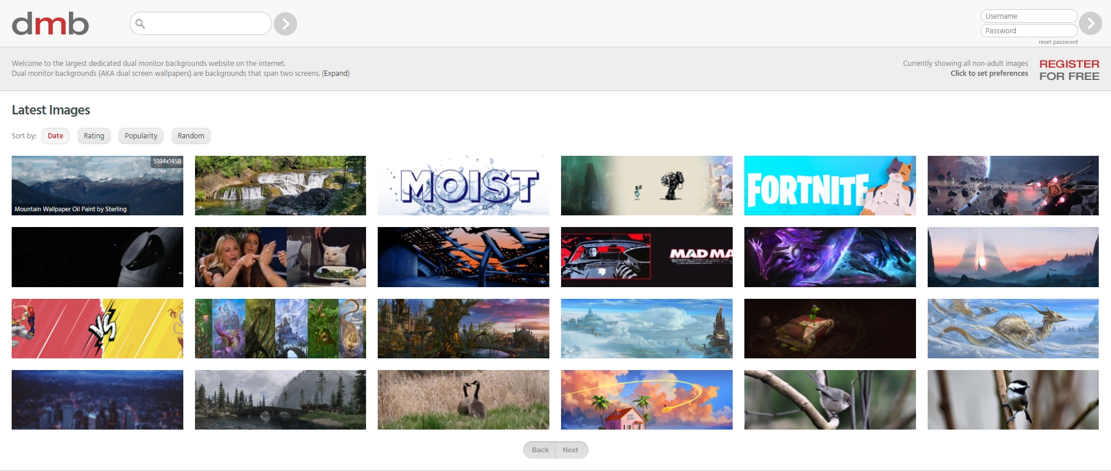Open the fantasy card panels wallpaper
Image resolution: width=1111 pixels, height=471 pixels.
280,329
